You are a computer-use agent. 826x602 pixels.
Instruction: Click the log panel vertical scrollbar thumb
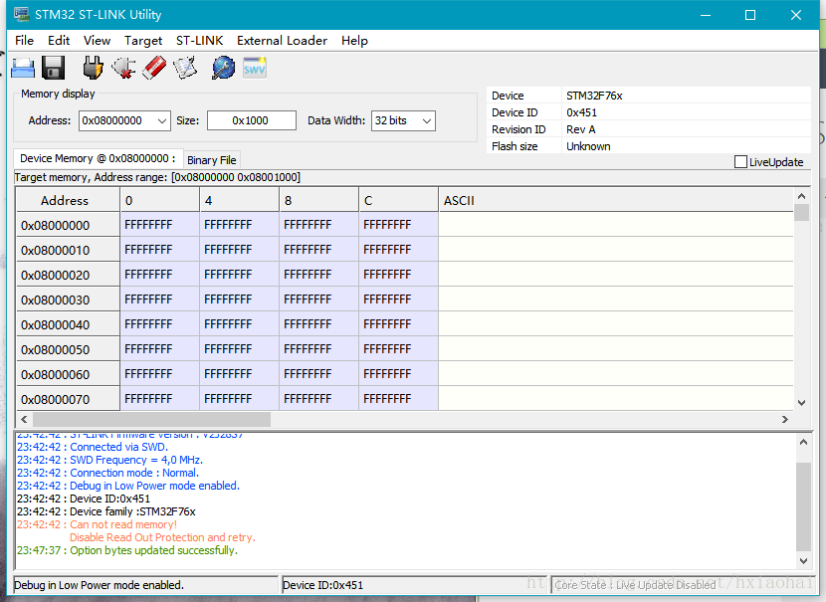(x=803, y=506)
